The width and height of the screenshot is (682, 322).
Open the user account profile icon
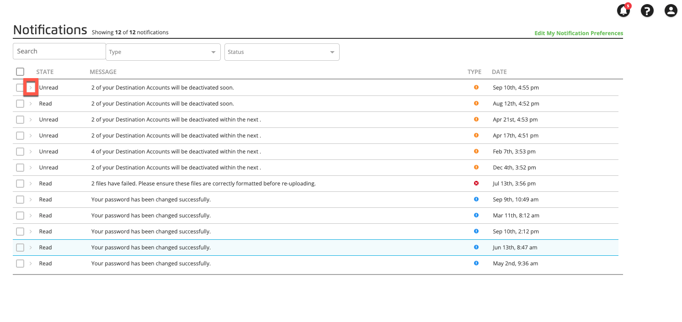[x=671, y=11]
